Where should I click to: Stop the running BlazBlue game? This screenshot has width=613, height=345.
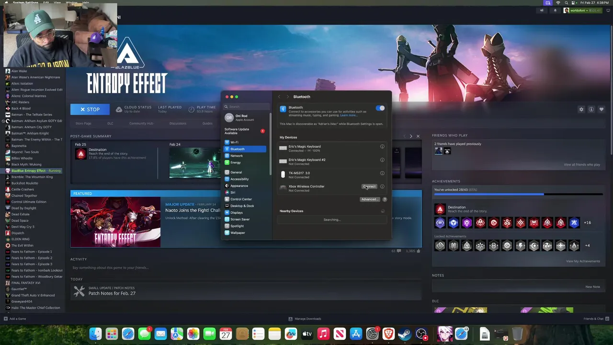(x=90, y=109)
